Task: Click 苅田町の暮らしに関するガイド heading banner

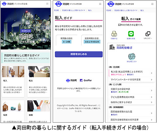Action: 26,58
